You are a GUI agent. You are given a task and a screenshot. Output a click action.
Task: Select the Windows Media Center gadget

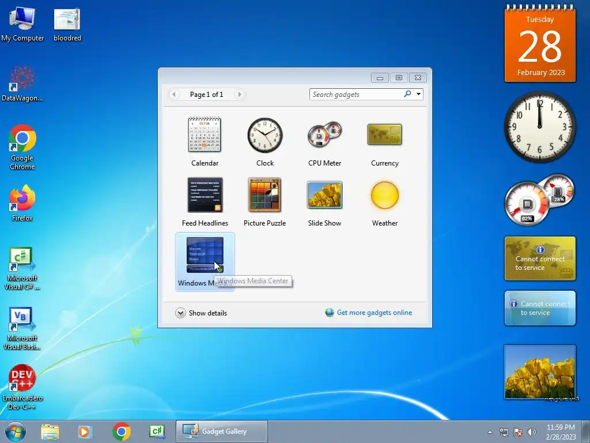205,262
